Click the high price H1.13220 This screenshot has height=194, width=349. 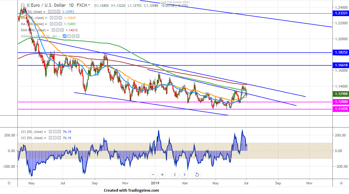pos(118,6)
